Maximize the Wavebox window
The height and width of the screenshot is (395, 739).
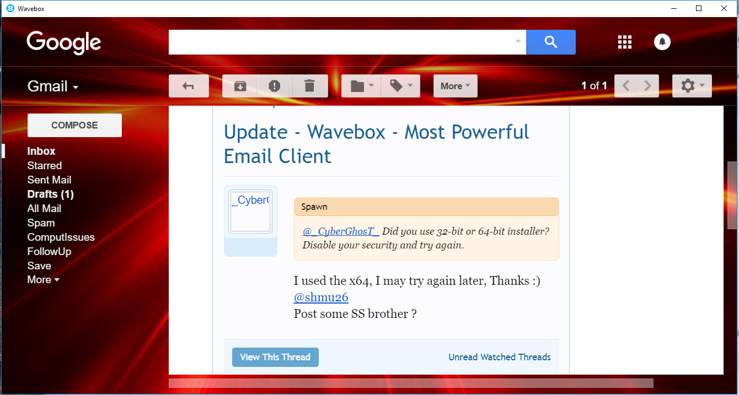click(699, 8)
